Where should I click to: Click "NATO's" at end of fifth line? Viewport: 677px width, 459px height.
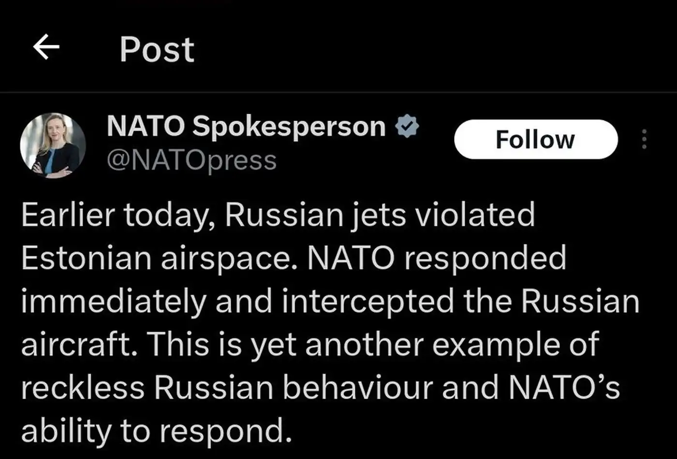563,387
